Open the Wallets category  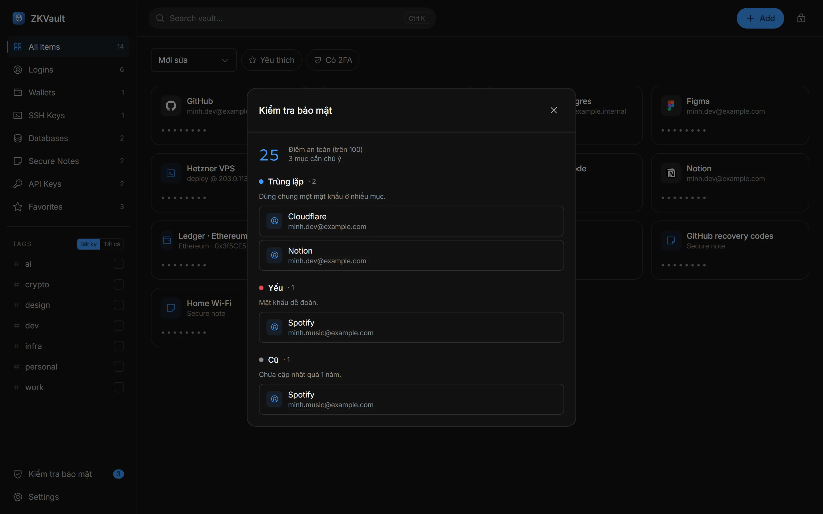[68, 93]
